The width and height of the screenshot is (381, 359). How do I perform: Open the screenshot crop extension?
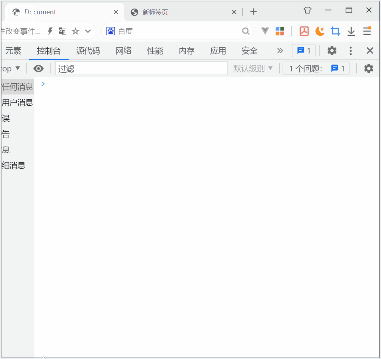click(335, 31)
